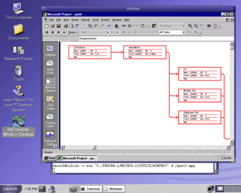The height and width of the screenshot is (193, 241).
Task: Open the font size dropdown
Action: (x=117, y=32)
